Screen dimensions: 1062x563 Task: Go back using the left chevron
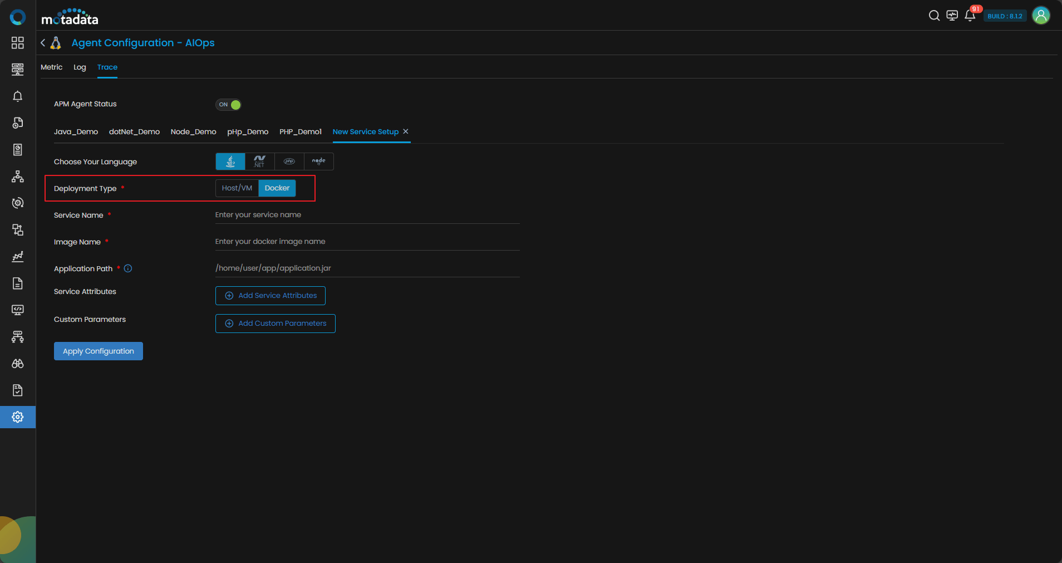43,43
